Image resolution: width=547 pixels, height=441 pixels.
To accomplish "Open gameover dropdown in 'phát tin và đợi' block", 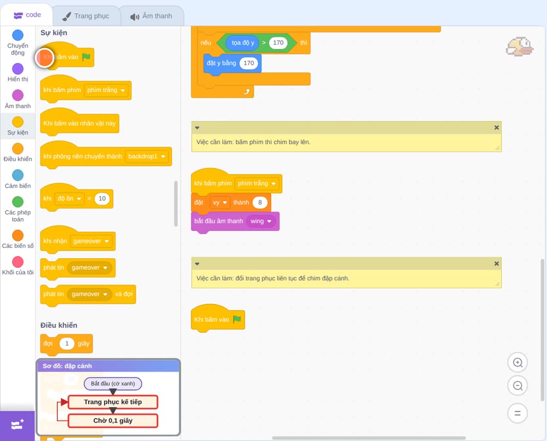I will [x=90, y=294].
